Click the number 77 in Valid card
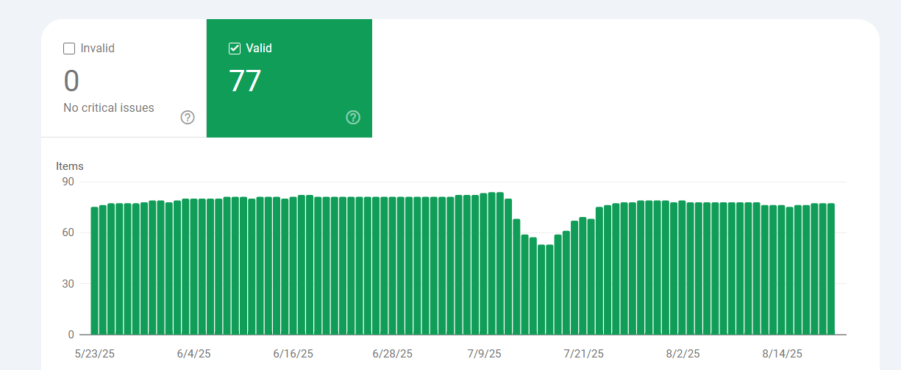 [245, 82]
